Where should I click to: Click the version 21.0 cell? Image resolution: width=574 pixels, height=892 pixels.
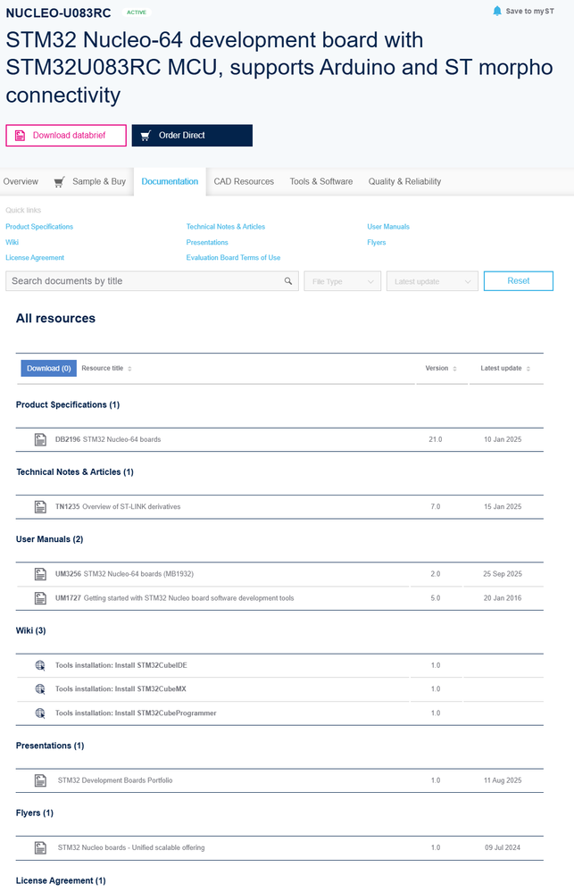point(436,439)
